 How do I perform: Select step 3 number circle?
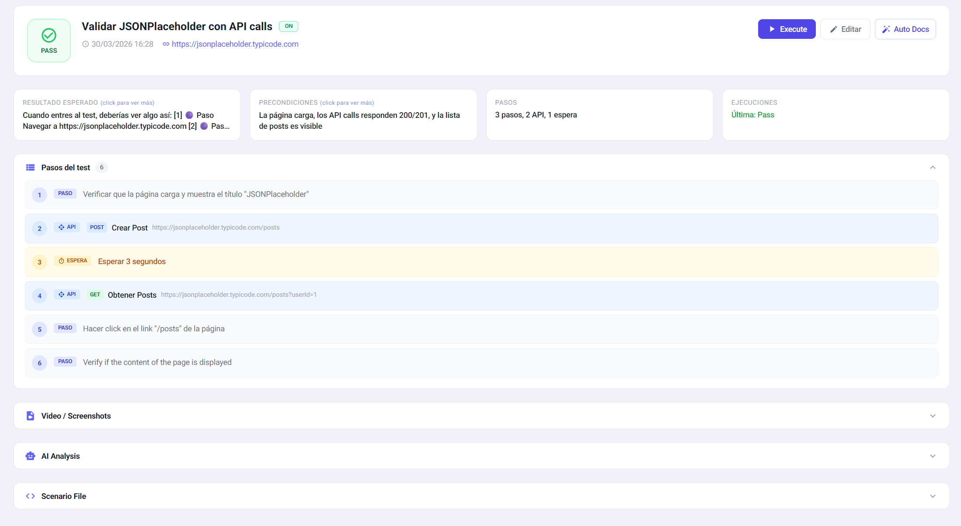pos(39,262)
